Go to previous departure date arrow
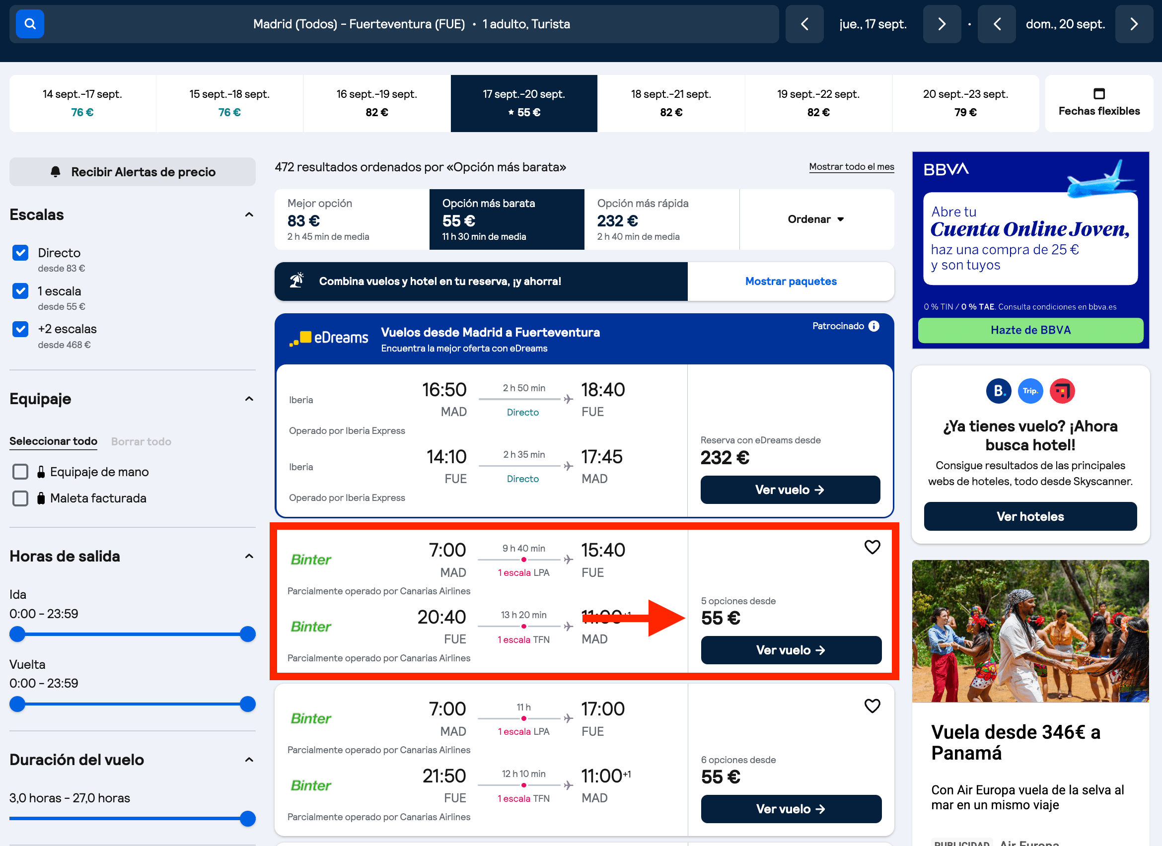 [x=804, y=24]
